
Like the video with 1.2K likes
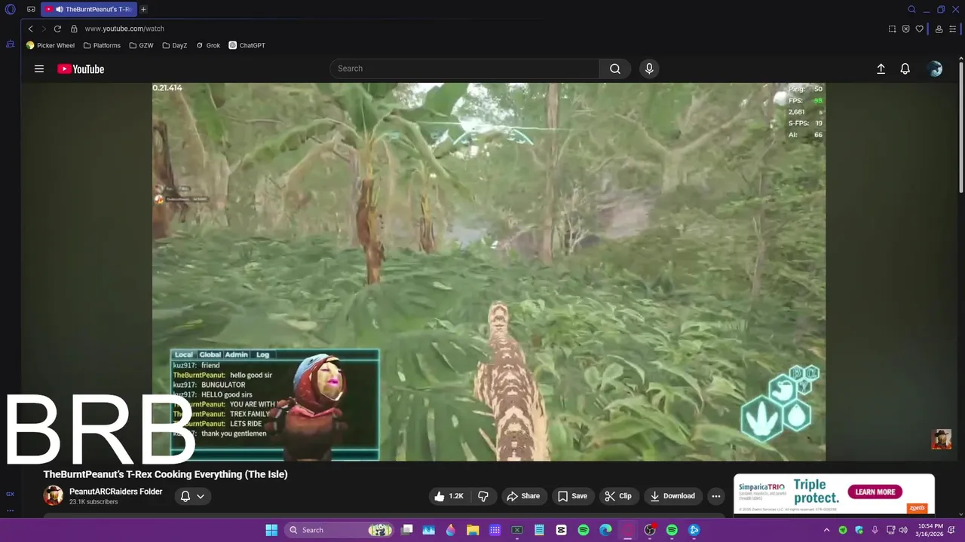(x=449, y=496)
